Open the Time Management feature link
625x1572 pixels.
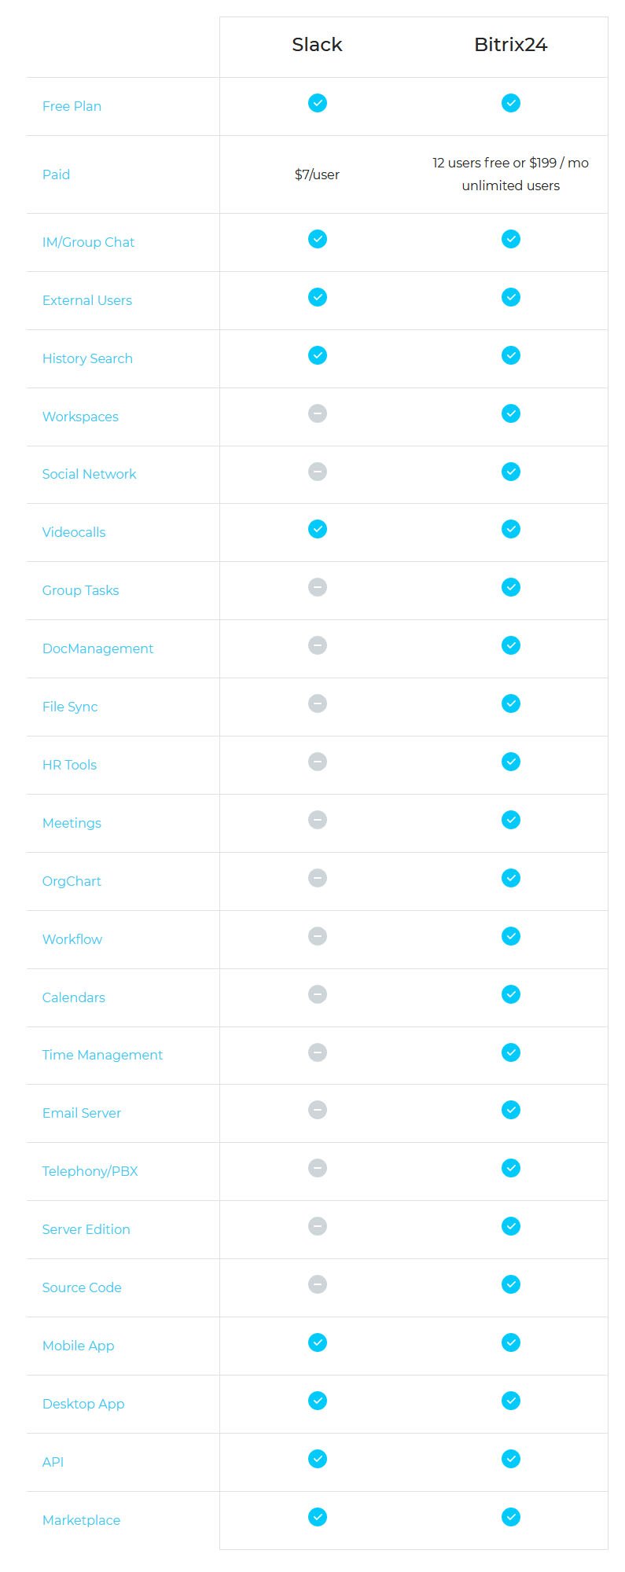click(x=102, y=1055)
